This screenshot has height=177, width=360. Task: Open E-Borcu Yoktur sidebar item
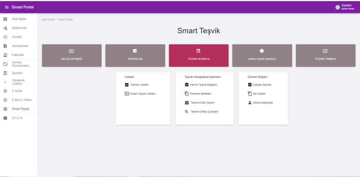tap(22, 100)
